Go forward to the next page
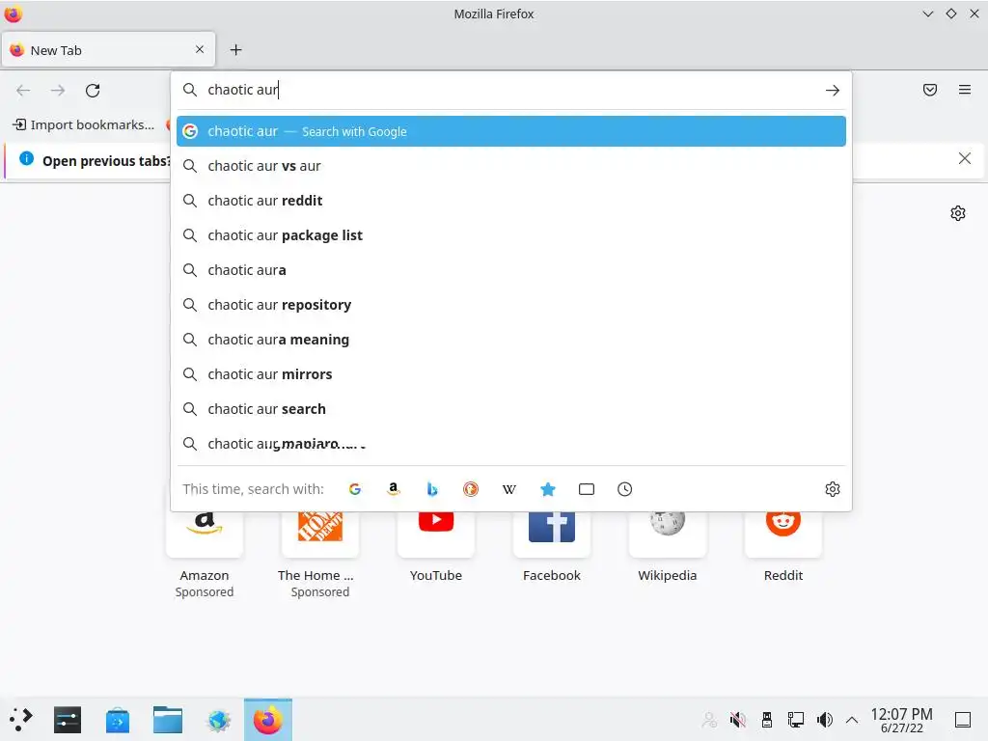Screen dimensions: 988x741 pos(58,90)
